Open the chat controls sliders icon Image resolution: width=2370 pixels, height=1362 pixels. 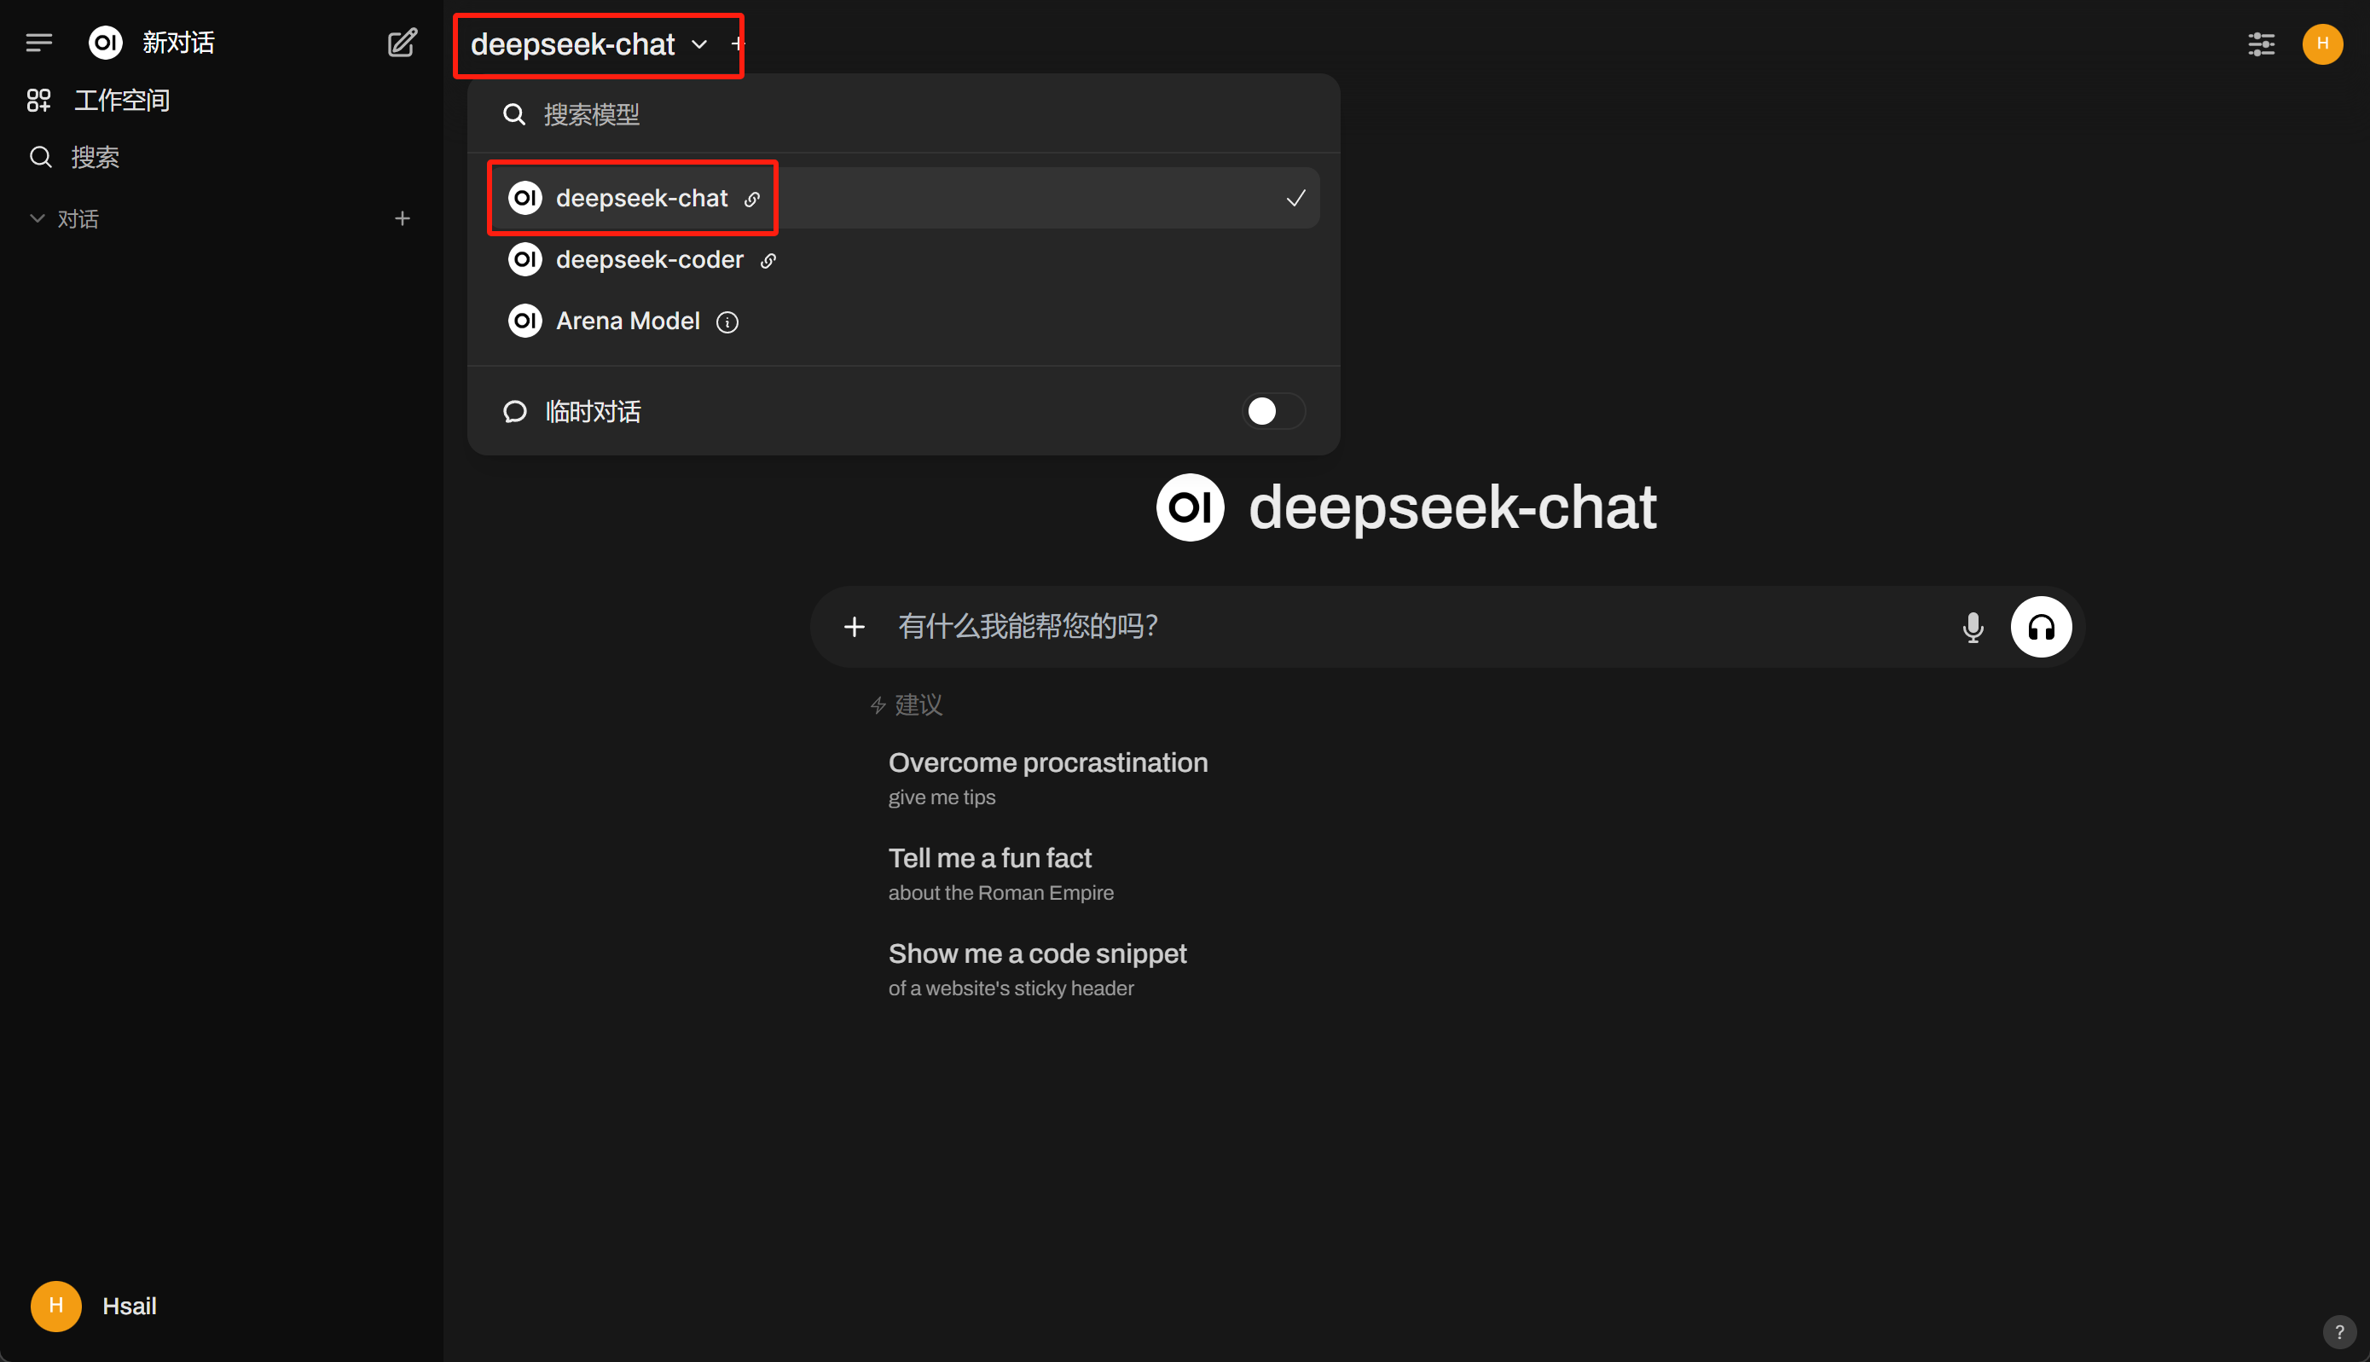click(2261, 44)
